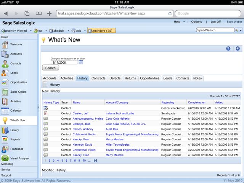Click the Calendar icon in sidebar

pos(5,111)
